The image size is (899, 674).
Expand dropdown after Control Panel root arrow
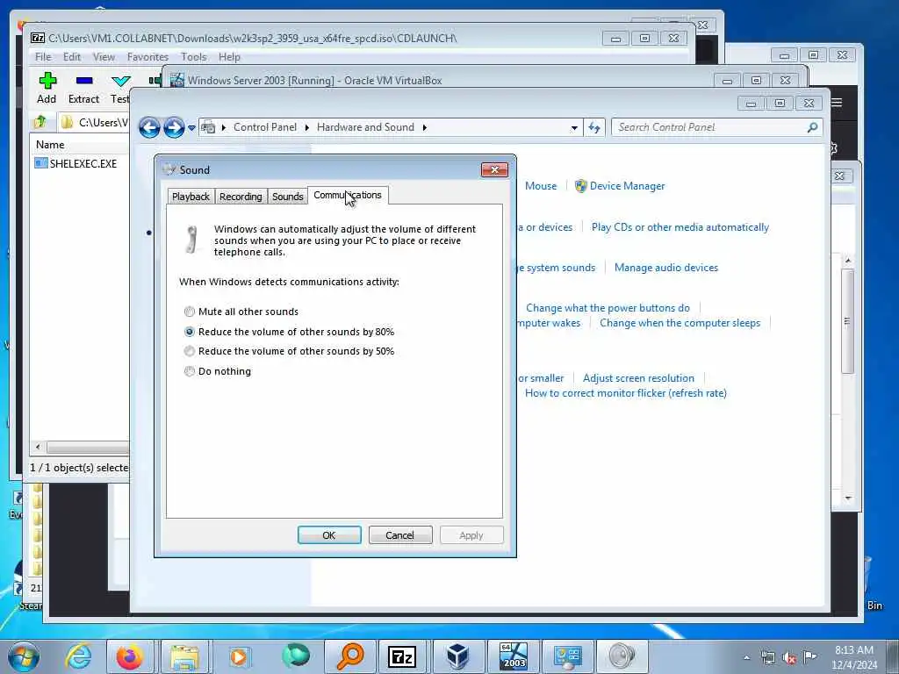(x=224, y=128)
